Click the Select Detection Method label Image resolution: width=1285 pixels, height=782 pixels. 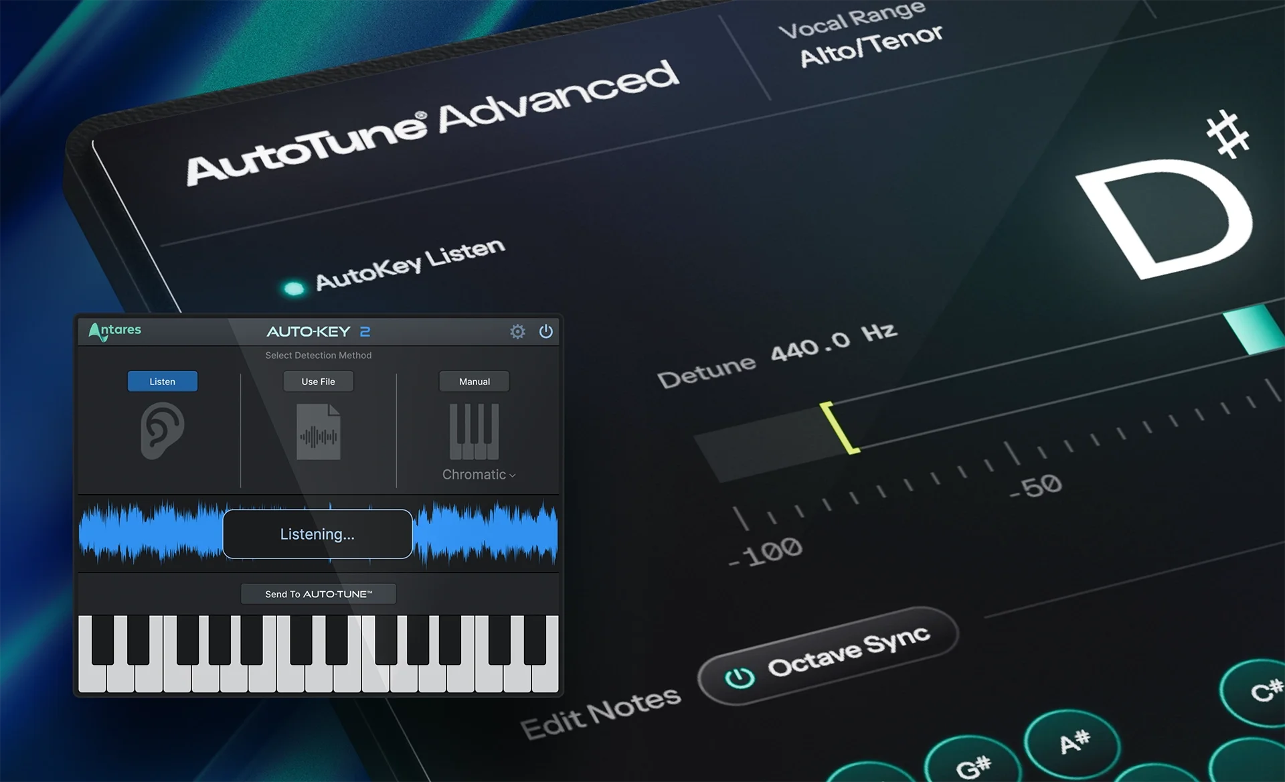(x=319, y=356)
